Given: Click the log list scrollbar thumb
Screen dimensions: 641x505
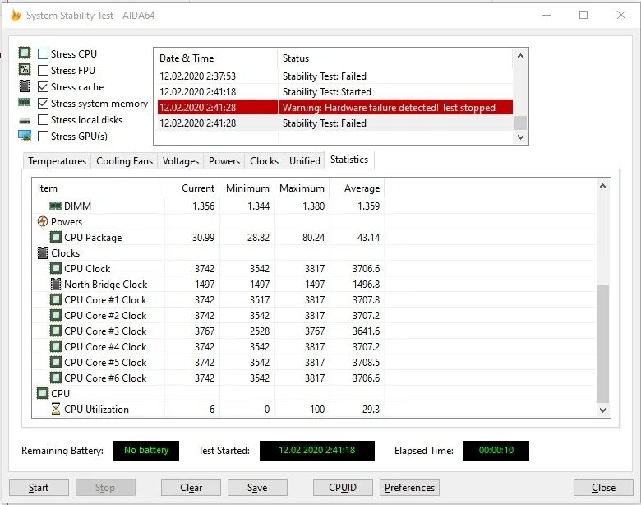Looking at the screenshot, I should (520, 123).
